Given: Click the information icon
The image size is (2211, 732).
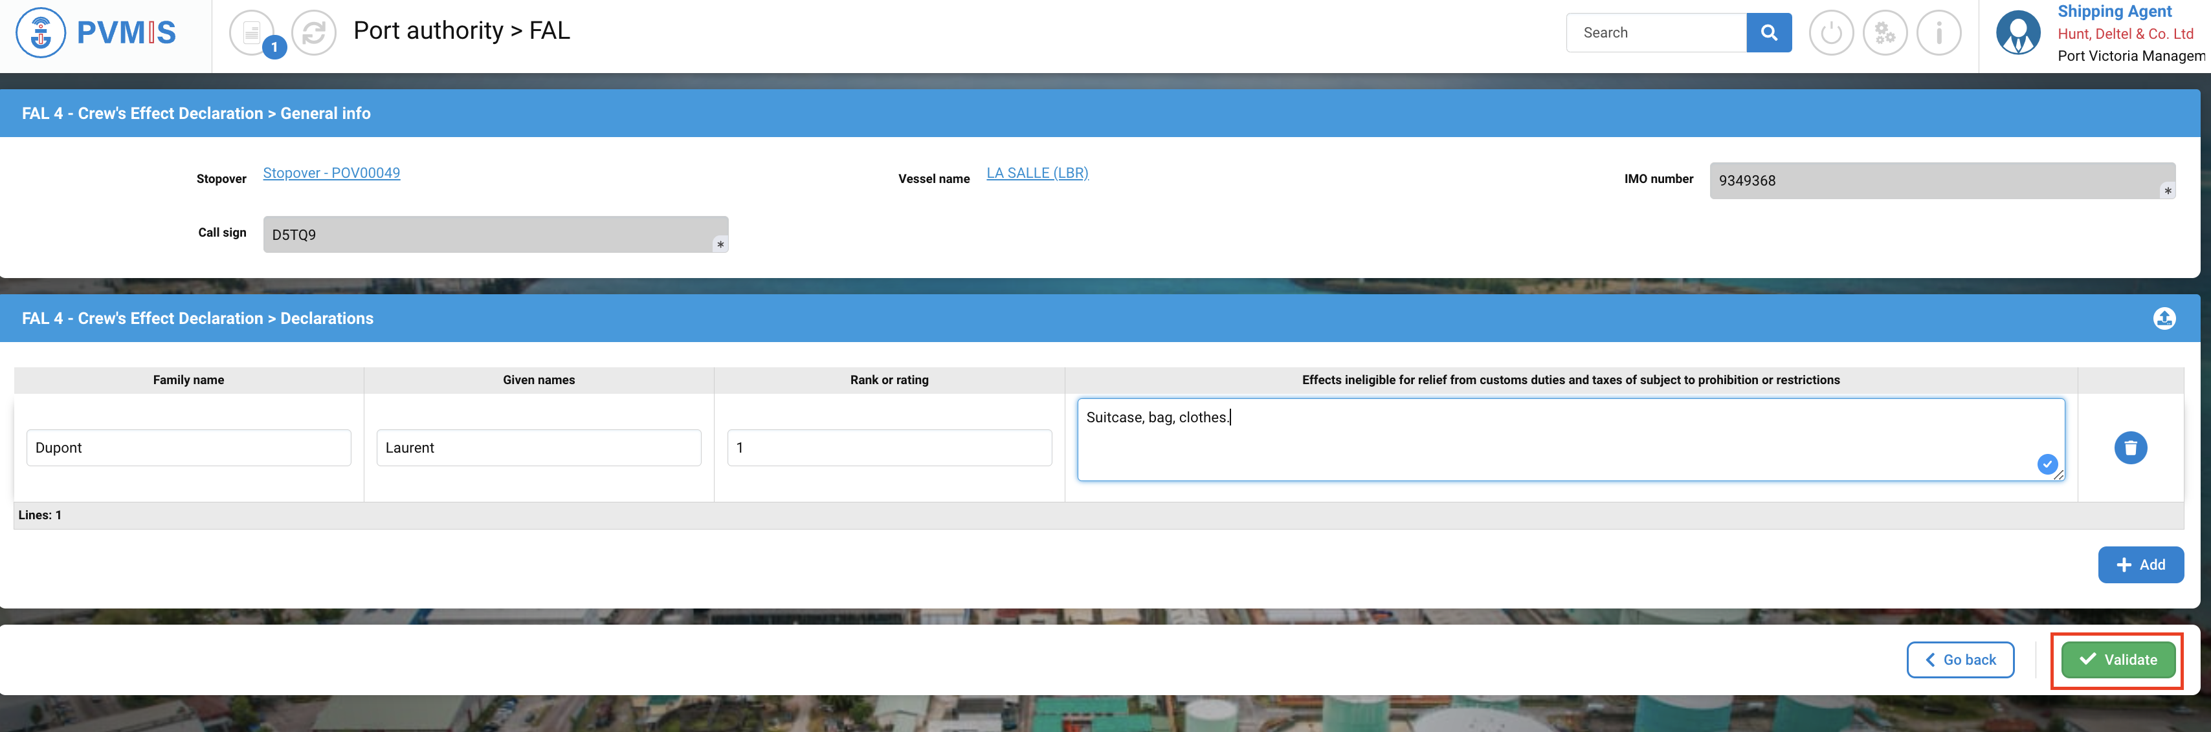Looking at the screenshot, I should click(x=1939, y=32).
